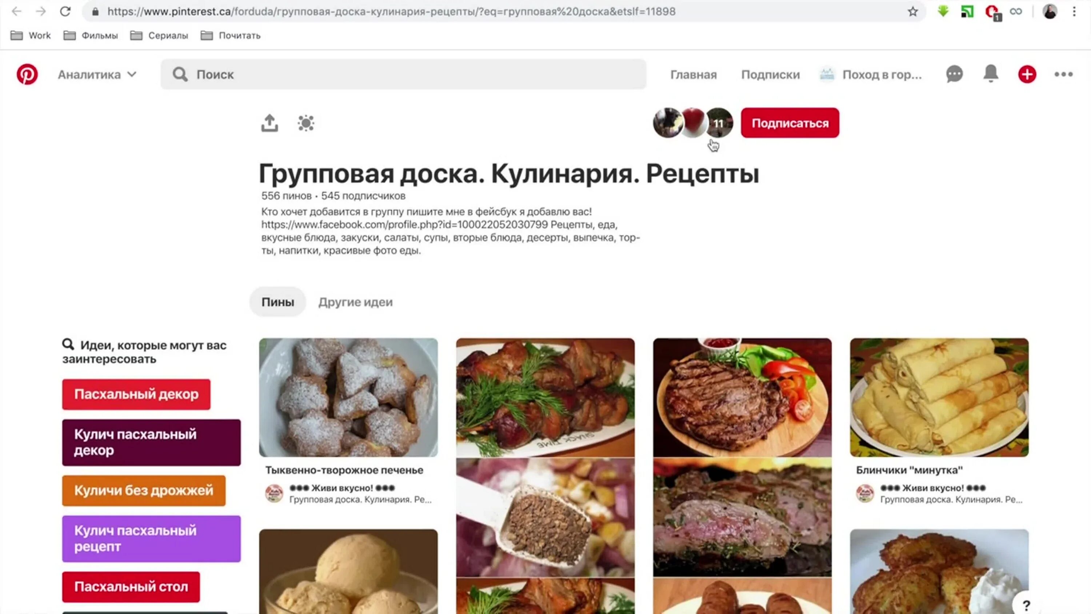Click the Подписаться button
1091x614 pixels.
click(790, 123)
